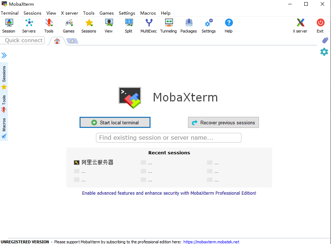Focus the Quick connect field
Screen dimensions: 331x244
(x=22, y=40)
